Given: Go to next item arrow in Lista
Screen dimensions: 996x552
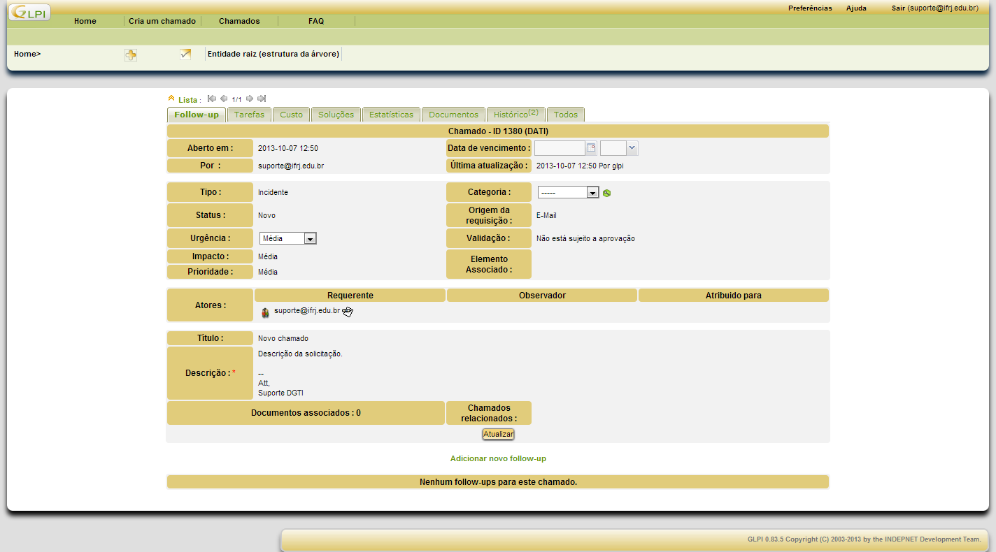Looking at the screenshot, I should point(250,99).
